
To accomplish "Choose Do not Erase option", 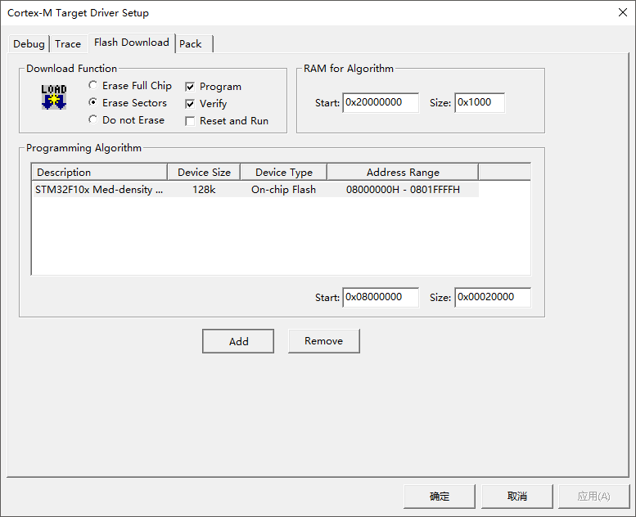I will coord(93,120).
